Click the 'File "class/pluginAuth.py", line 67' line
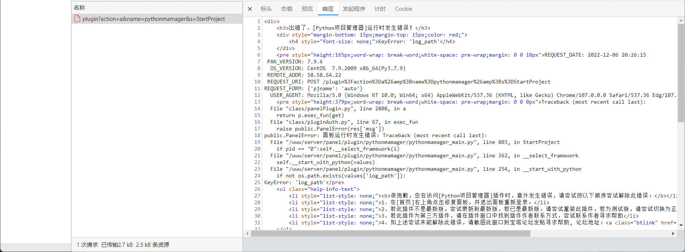 coord(344,122)
